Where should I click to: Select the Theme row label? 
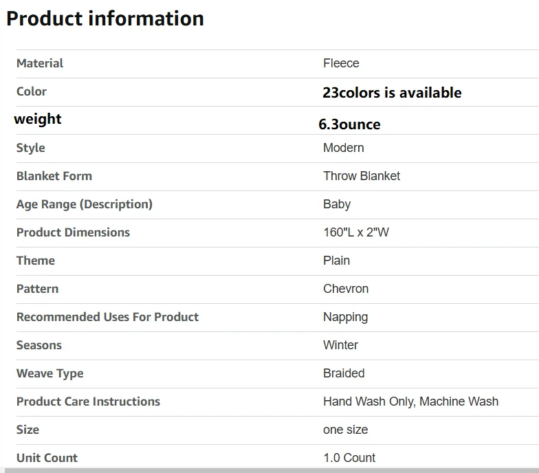(x=36, y=261)
